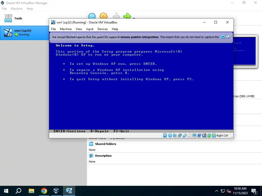Viewport: 262px width, 196px height.
Task: Click the CPU virtualization status icon
Action: (204, 136)
